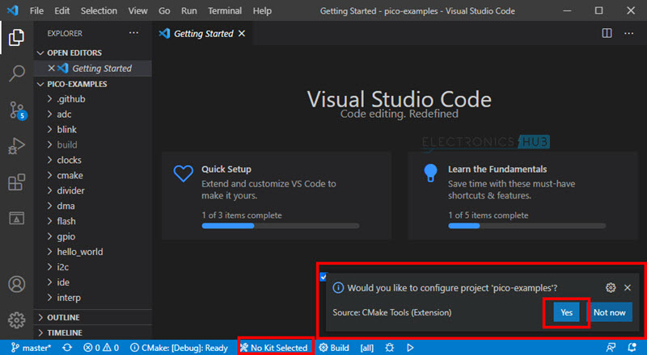Click the split editor icon
The width and height of the screenshot is (647, 355).
point(607,34)
